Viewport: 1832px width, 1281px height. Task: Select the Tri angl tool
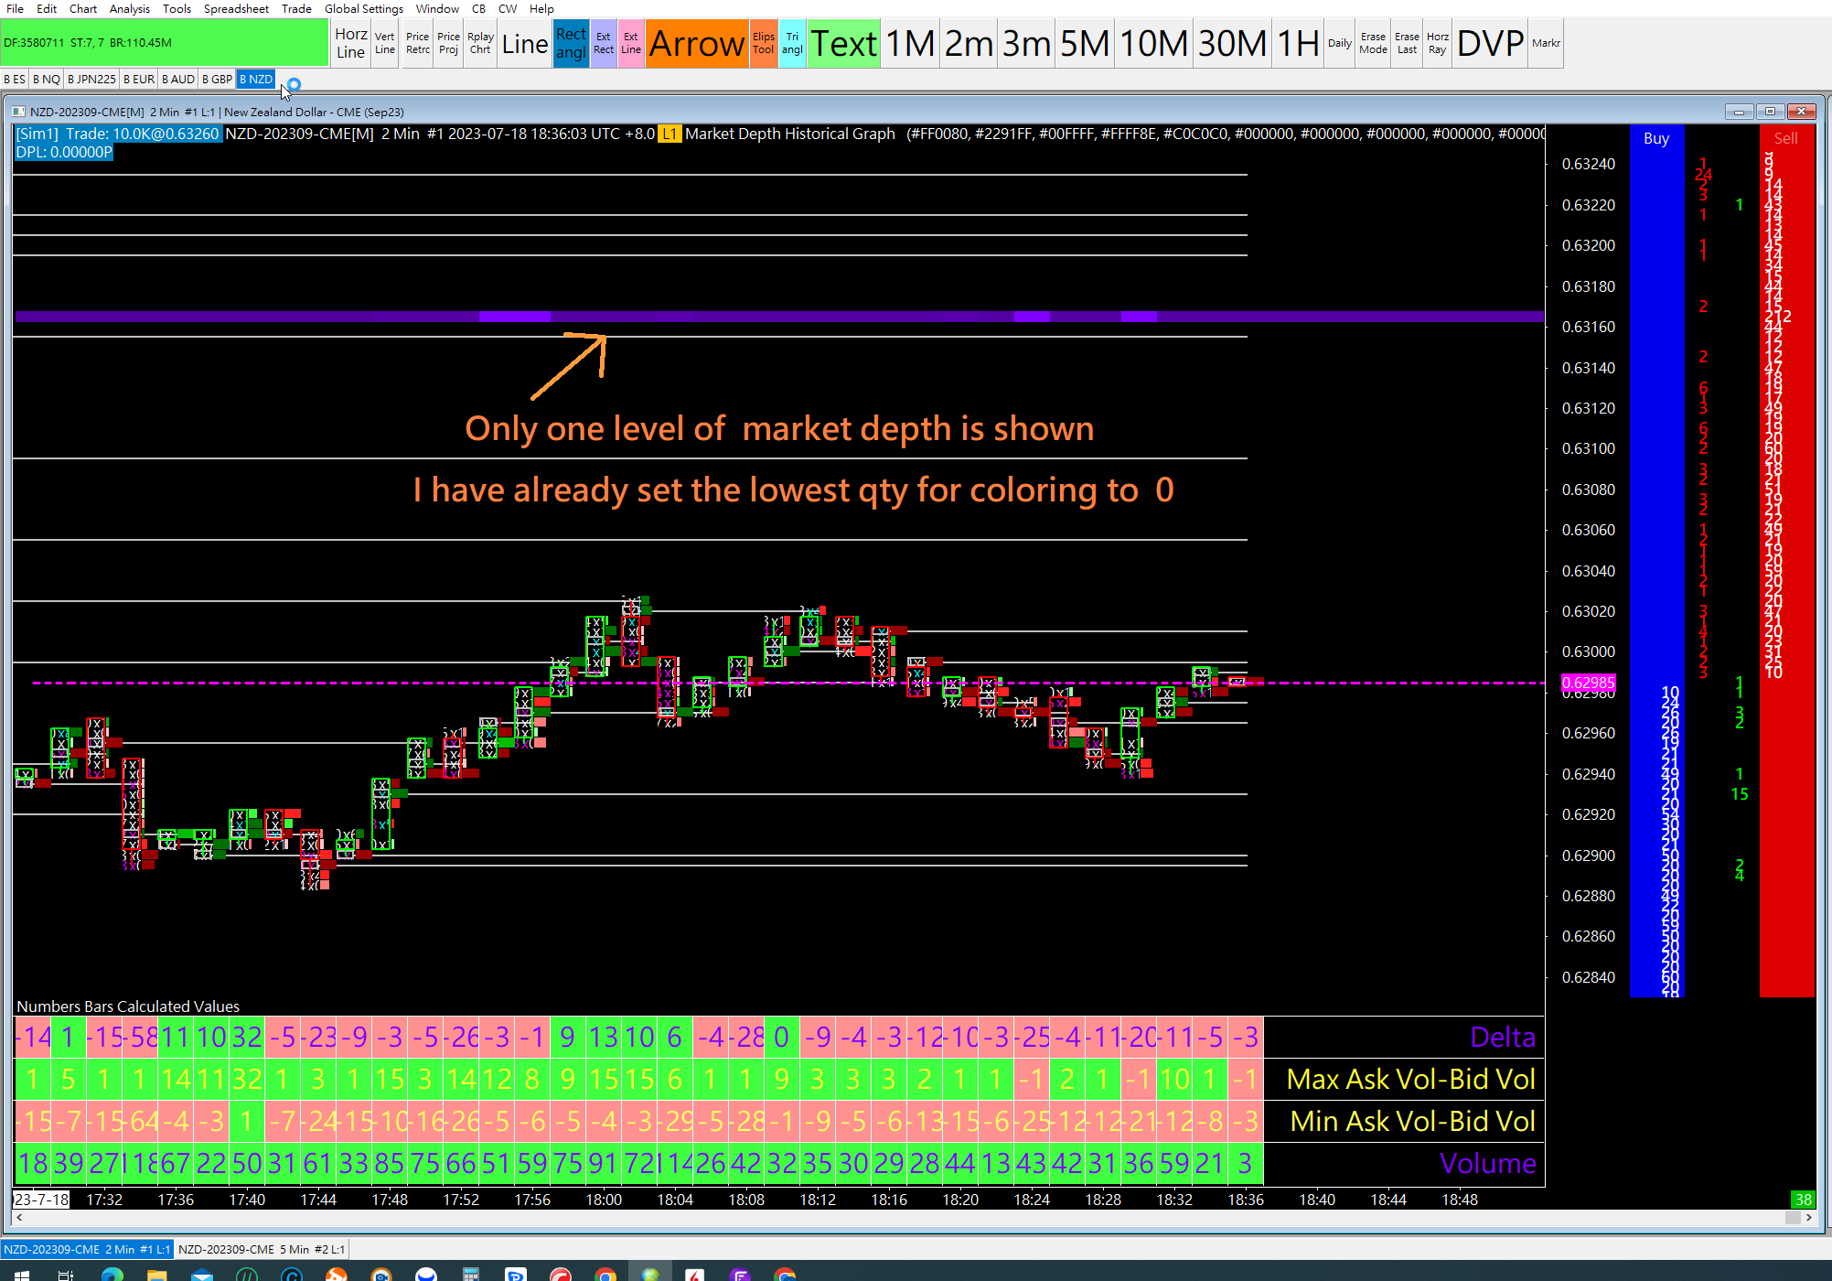pos(792,43)
